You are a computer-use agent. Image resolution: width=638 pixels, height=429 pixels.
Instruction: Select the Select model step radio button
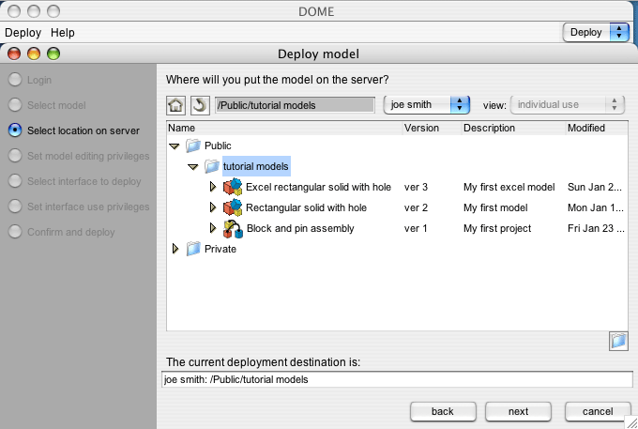tap(15, 105)
